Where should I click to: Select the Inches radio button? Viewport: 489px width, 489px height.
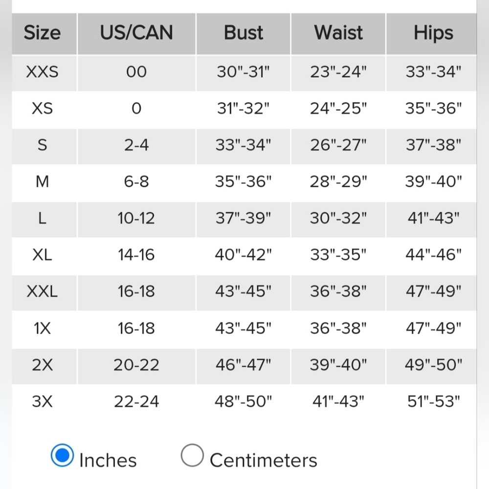[63, 455]
